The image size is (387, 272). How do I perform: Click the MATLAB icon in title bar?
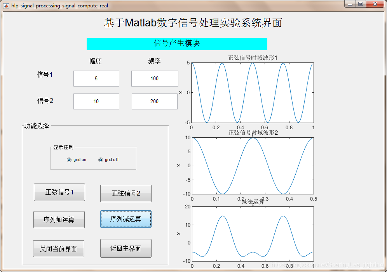[x=6, y=5]
